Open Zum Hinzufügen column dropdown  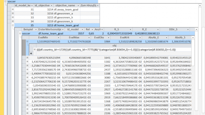tap(98, 5)
